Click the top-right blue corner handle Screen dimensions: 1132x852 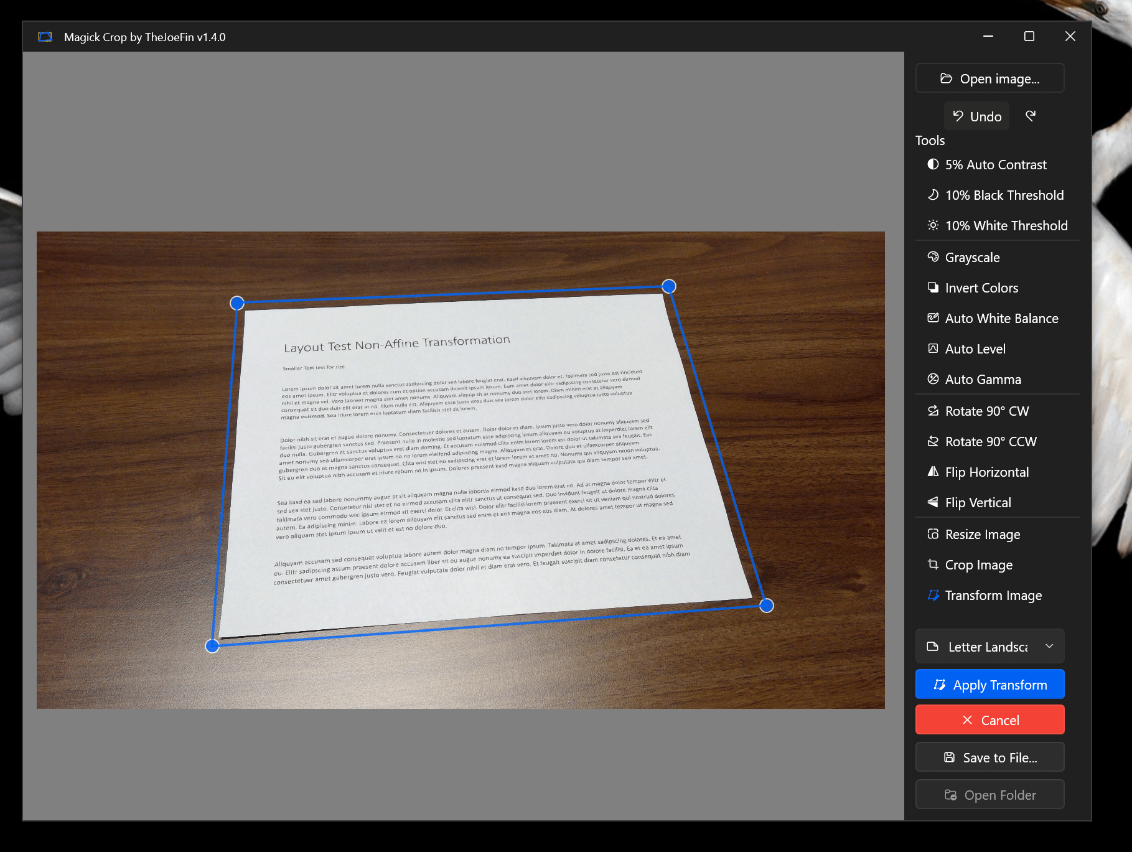click(x=669, y=286)
